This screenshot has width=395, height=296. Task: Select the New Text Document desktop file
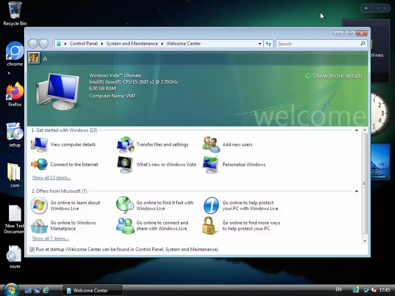point(15,219)
